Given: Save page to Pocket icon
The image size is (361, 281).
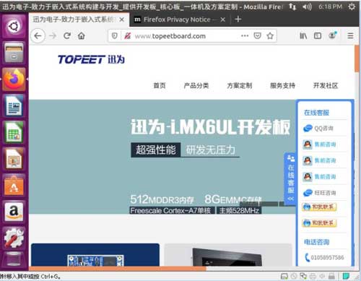Looking at the screenshot, I should tap(257, 36).
